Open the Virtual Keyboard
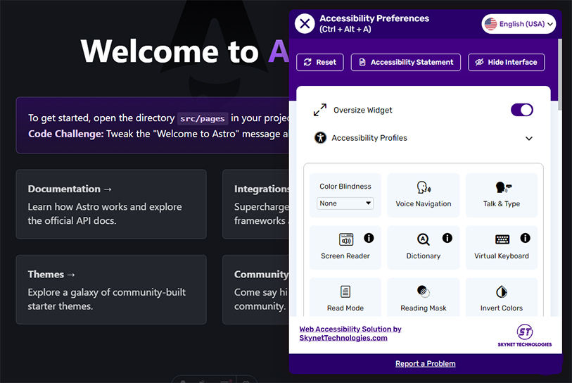572x383 pixels. point(502,248)
